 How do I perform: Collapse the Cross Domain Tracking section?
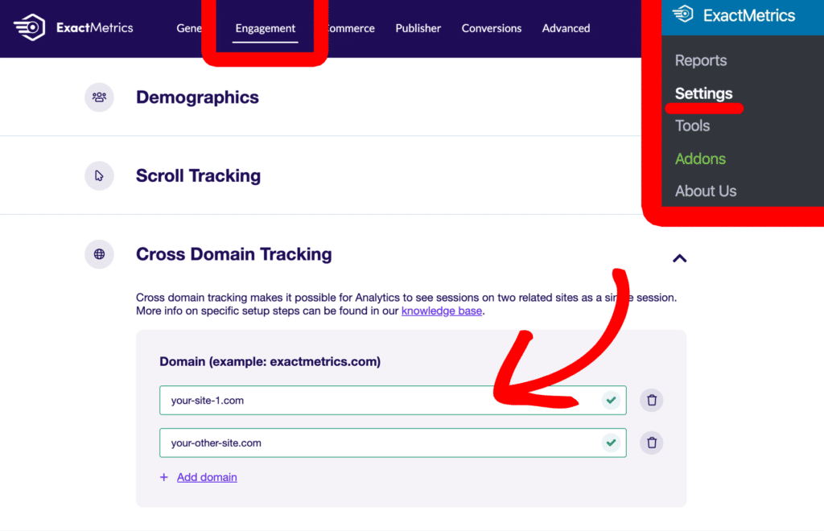pyautogui.click(x=680, y=258)
